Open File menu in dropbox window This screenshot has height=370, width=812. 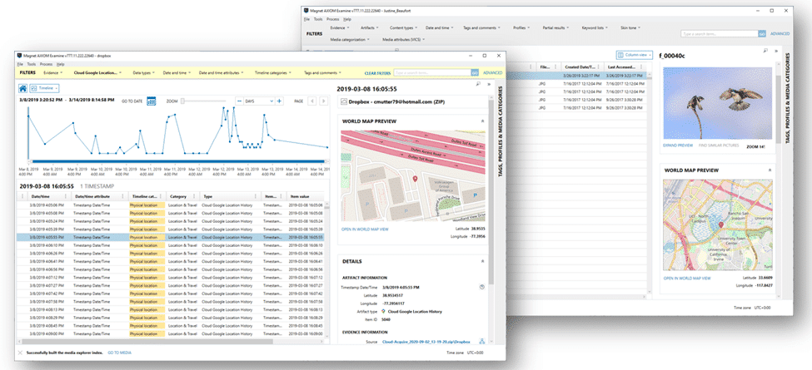coord(20,64)
